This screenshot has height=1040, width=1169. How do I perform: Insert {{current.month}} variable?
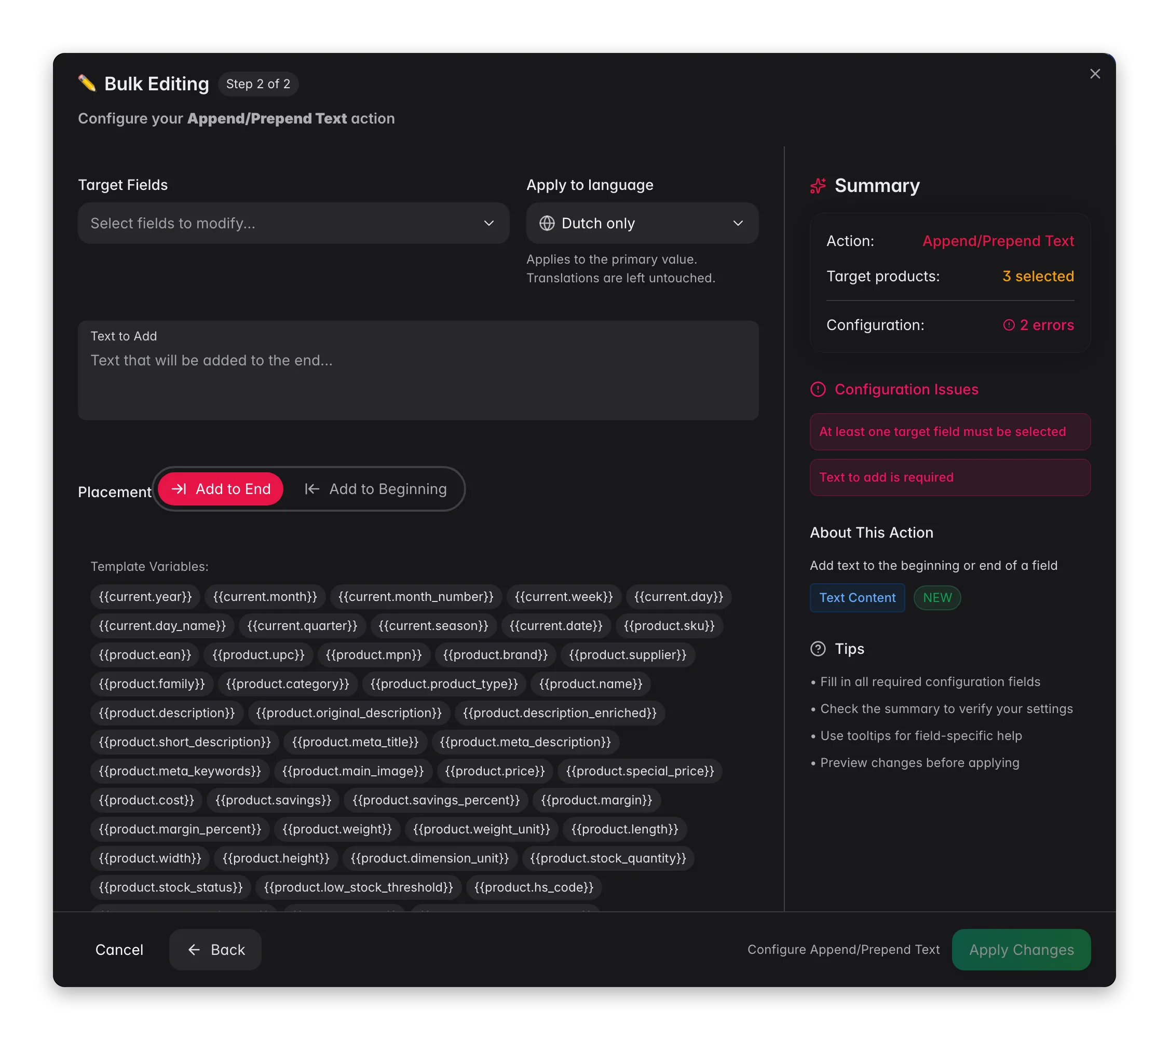point(265,596)
